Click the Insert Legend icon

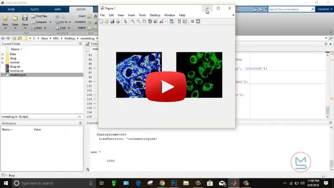[185, 22]
